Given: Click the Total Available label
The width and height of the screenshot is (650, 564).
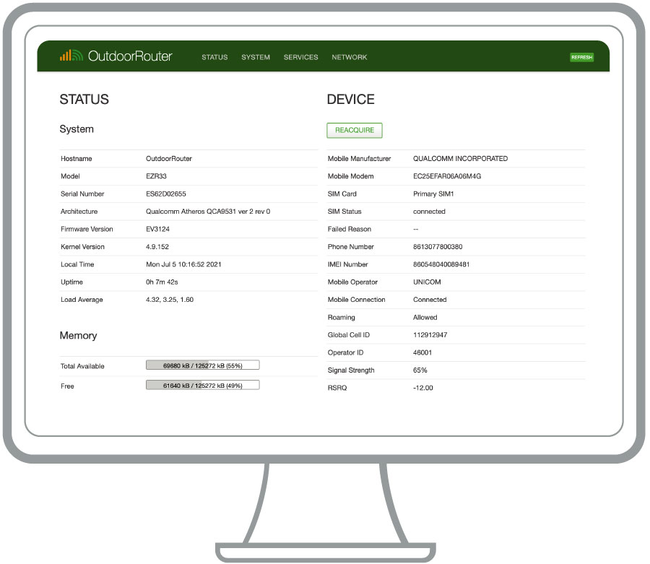Looking at the screenshot, I should [82, 366].
